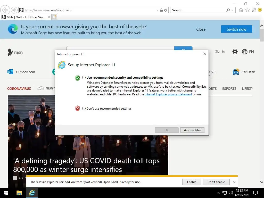Image resolution: width=264 pixels, height=198 pixels.
Task: Click Car Deals shortcut label
Action: point(248,72)
